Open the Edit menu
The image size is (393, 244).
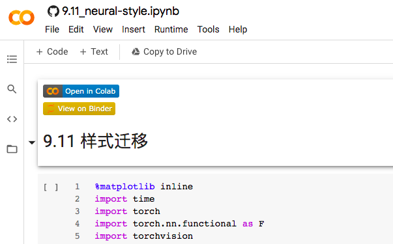pos(76,29)
